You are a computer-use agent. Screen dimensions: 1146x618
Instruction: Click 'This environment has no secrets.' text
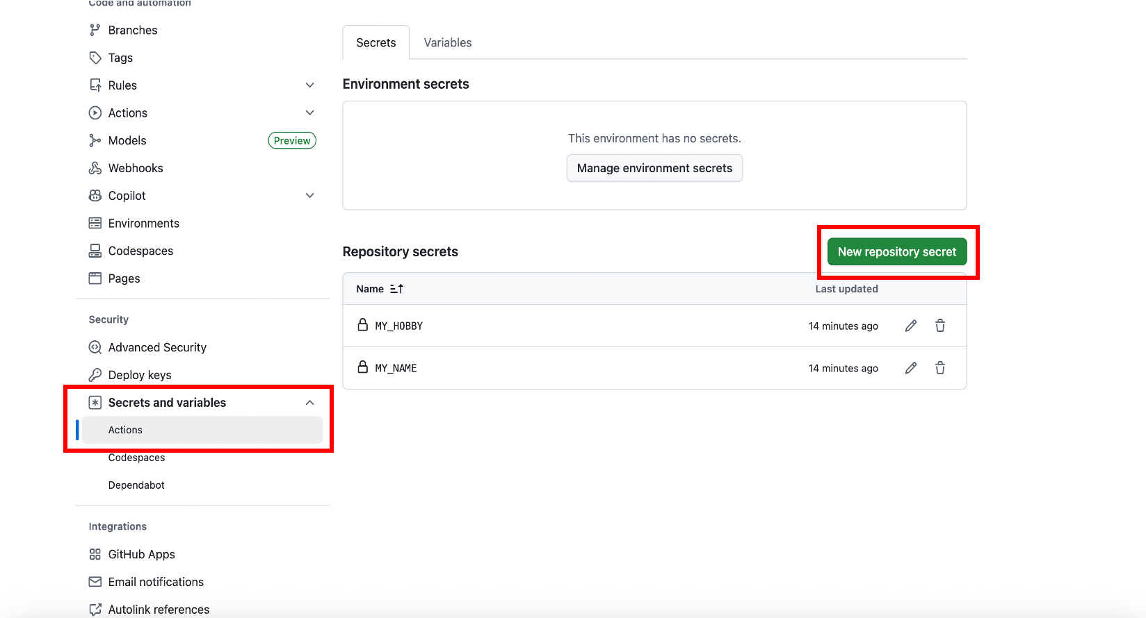click(654, 138)
